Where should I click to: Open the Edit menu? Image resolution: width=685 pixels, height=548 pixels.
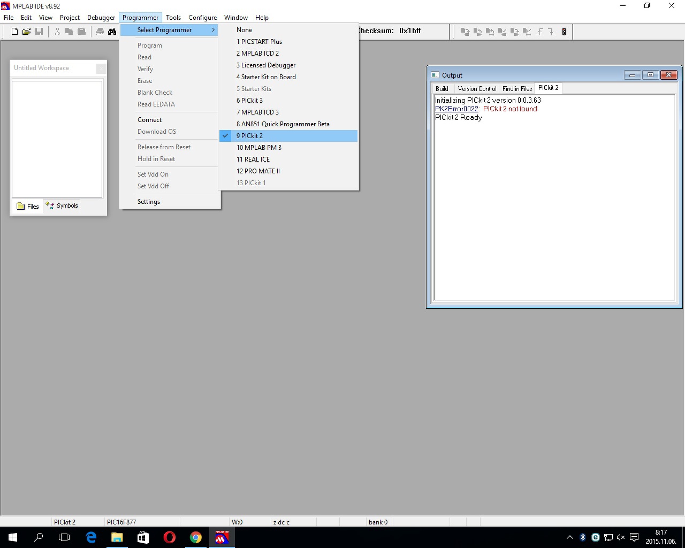point(26,18)
